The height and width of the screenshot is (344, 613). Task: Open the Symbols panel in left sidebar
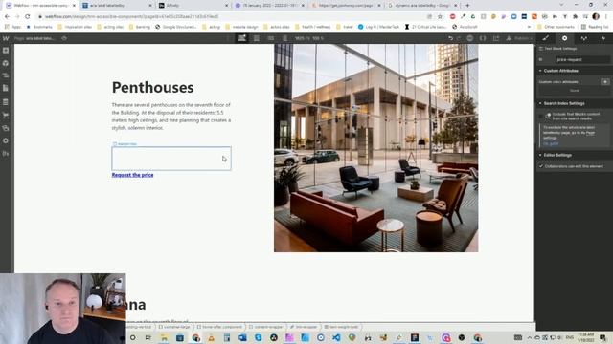[6, 63]
